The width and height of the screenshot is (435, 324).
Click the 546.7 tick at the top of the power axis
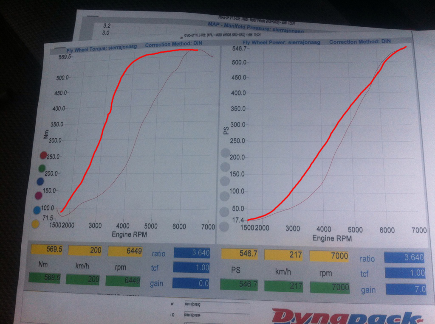(239, 48)
